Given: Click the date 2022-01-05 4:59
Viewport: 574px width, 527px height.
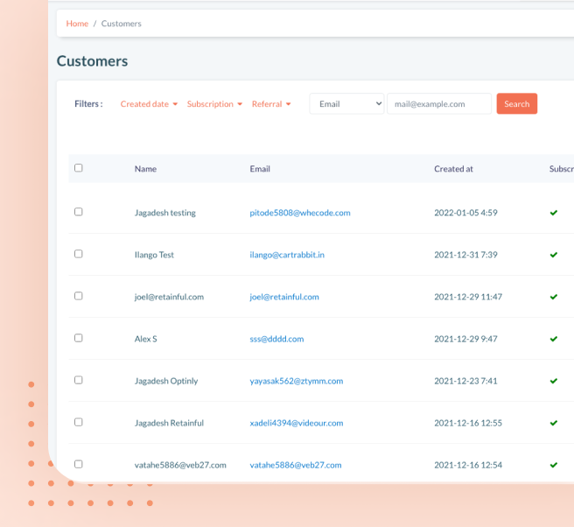Looking at the screenshot, I should click(465, 213).
